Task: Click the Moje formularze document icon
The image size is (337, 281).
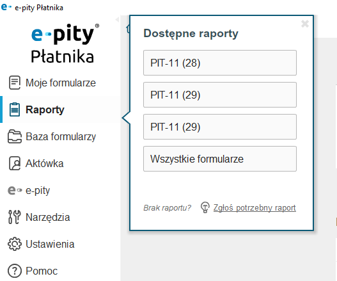Action: pyautogui.click(x=15, y=83)
